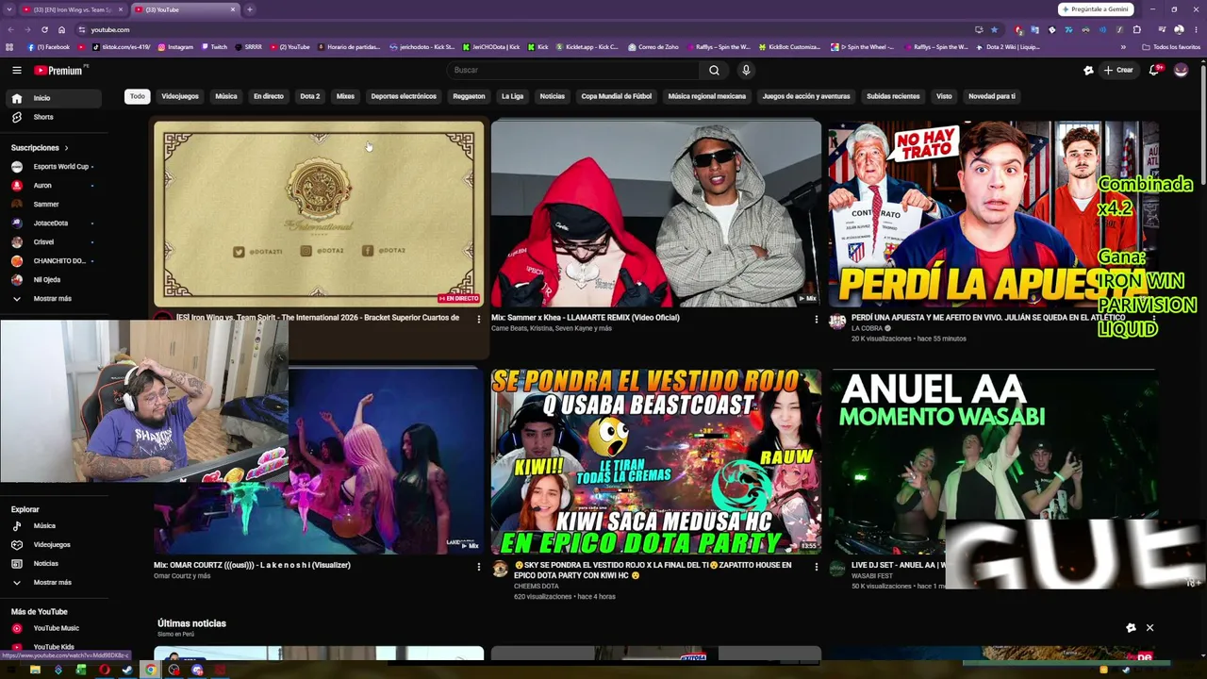Open File Explorer from the taskbar
Screen dimensions: 1207x679
35,671
